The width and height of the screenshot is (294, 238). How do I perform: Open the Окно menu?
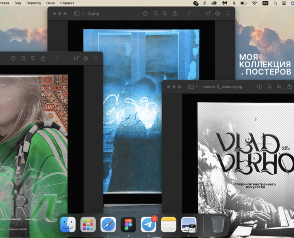[x=50, y=3]
